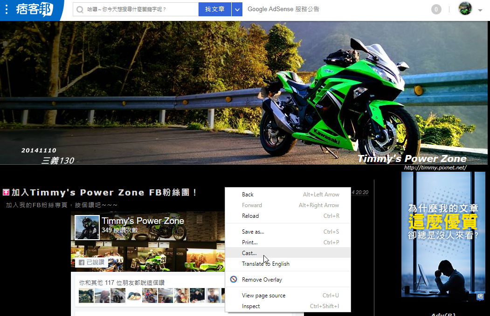Choose Translate to English

pos(288,264)
